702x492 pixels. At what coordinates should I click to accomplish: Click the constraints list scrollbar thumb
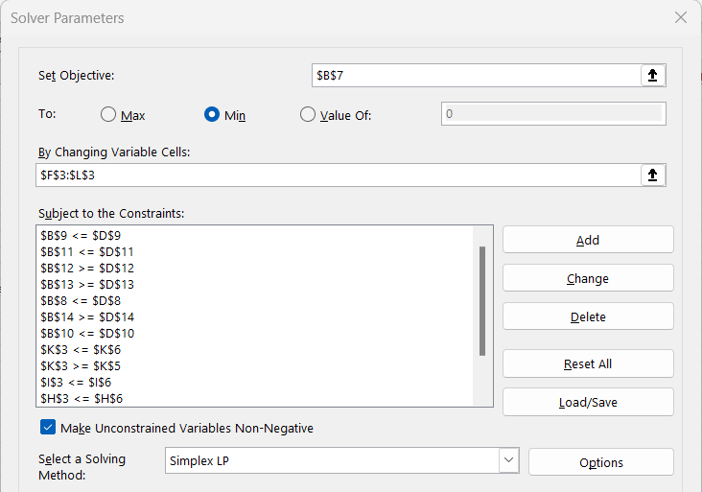(x=482, y=301)
